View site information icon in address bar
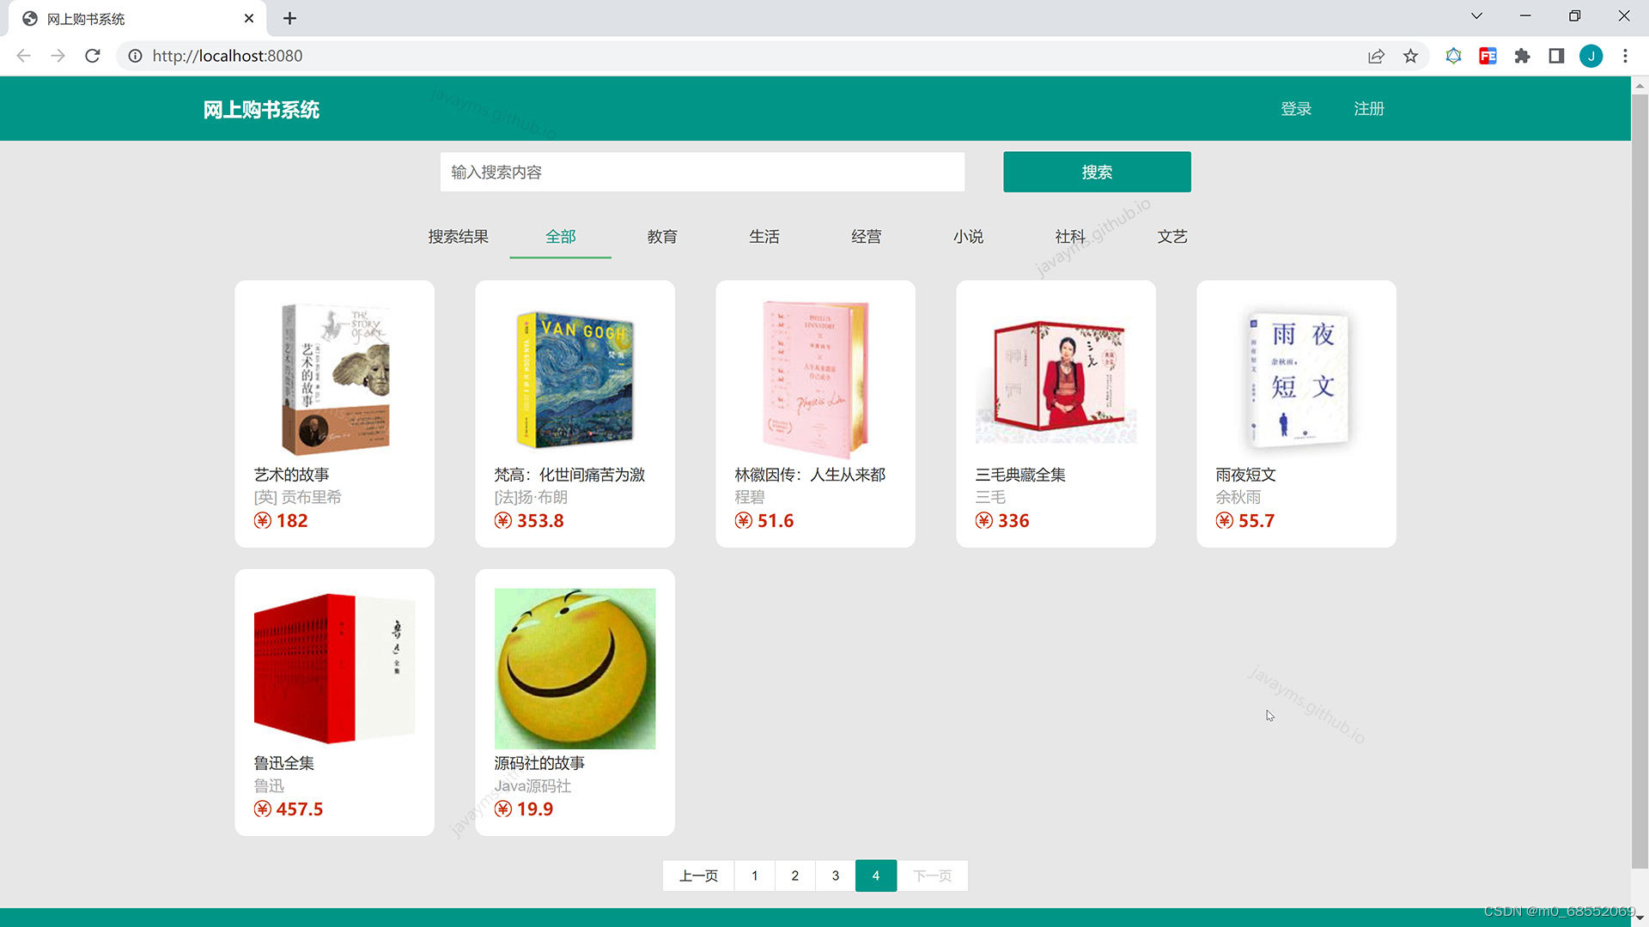Image resolution: width=1649 pixels, height=927 pixels. click(135, 56)
